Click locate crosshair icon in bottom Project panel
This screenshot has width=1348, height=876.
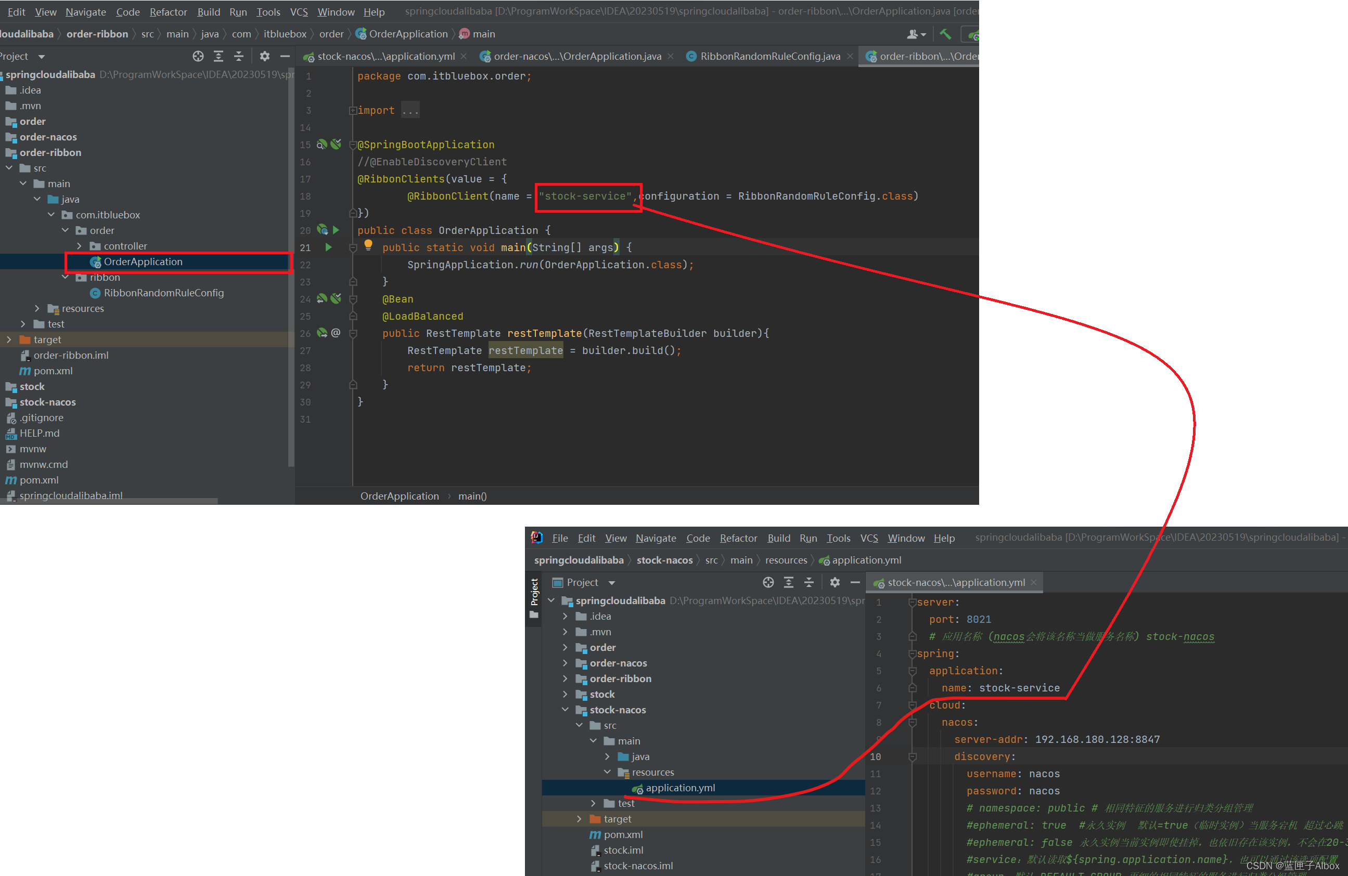tap(768, 582)
